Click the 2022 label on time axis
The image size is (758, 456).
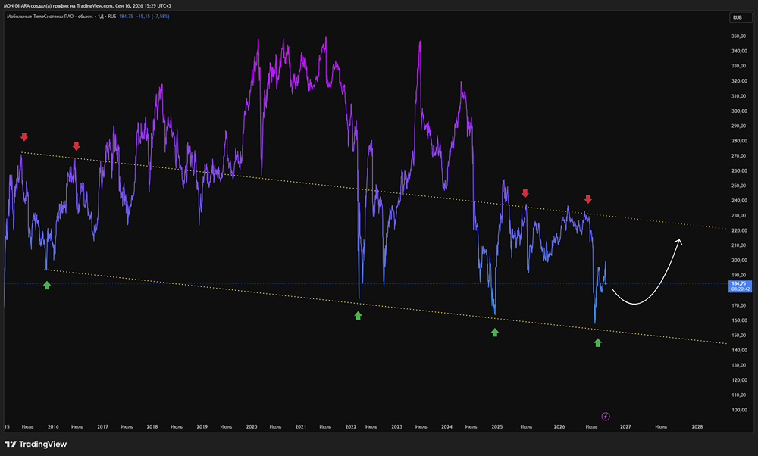pos(351,427)
